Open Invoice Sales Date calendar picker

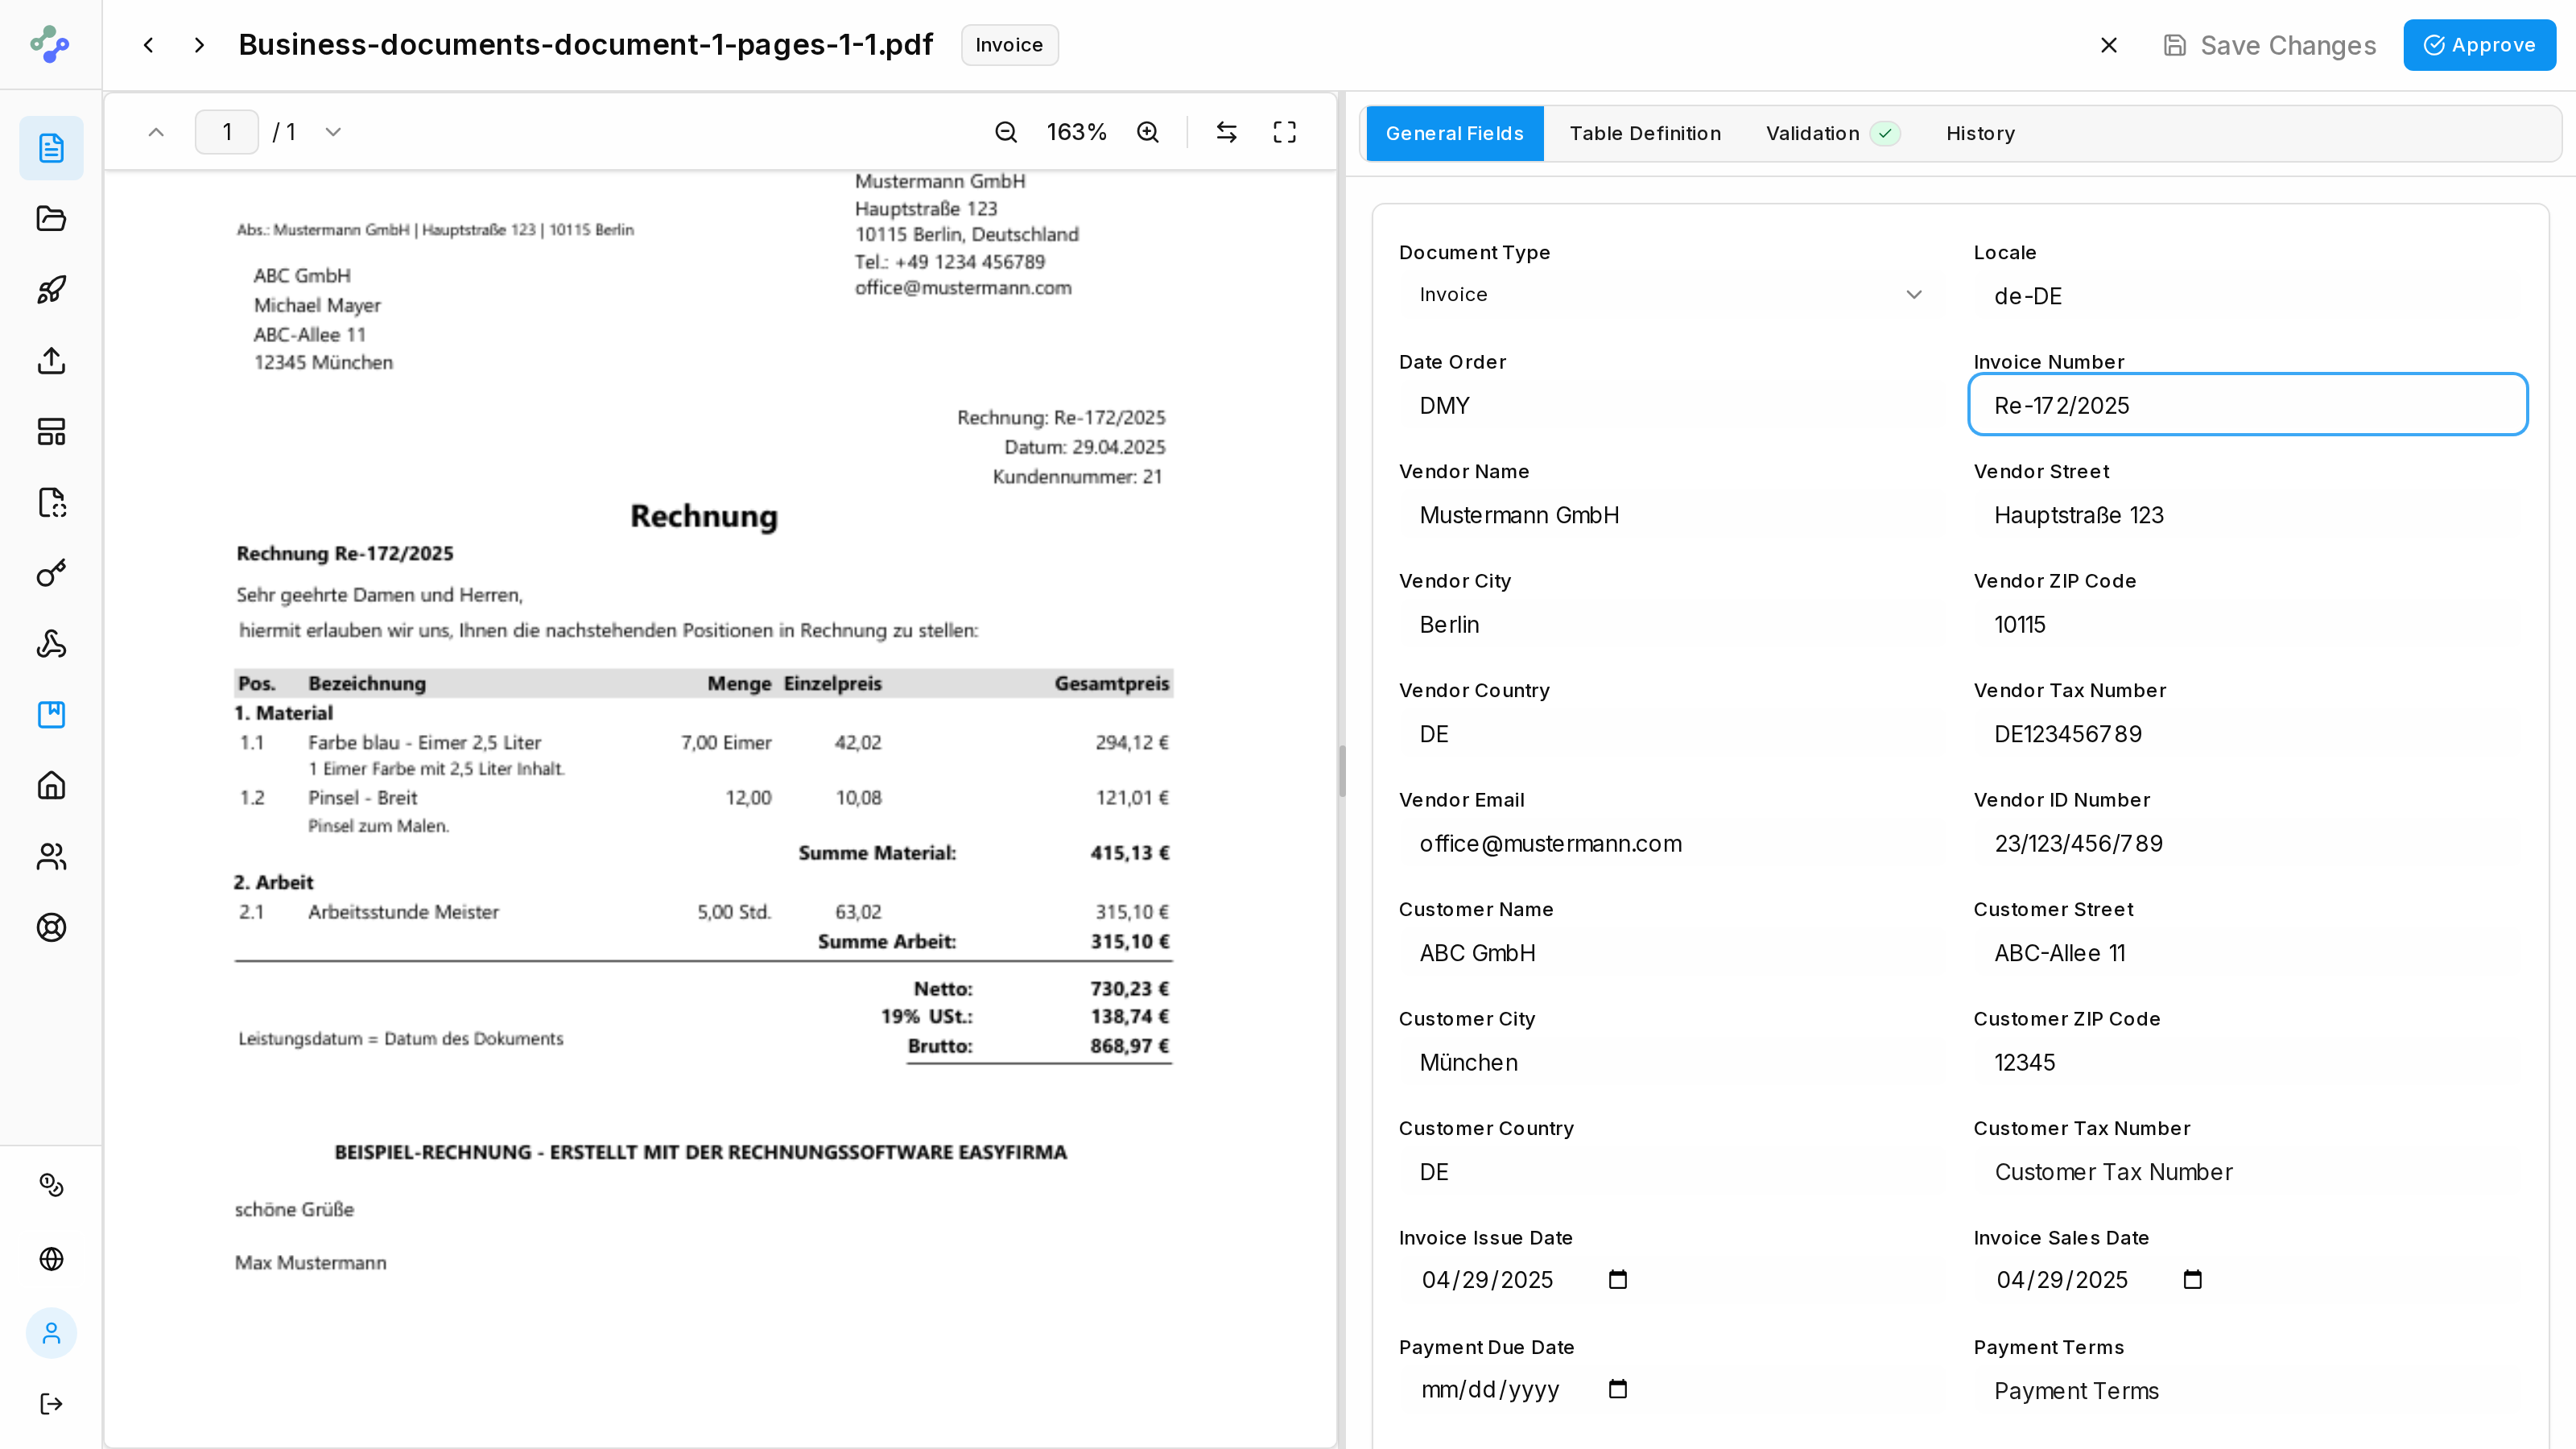pyautogui.click(x=2193, y=1280)
